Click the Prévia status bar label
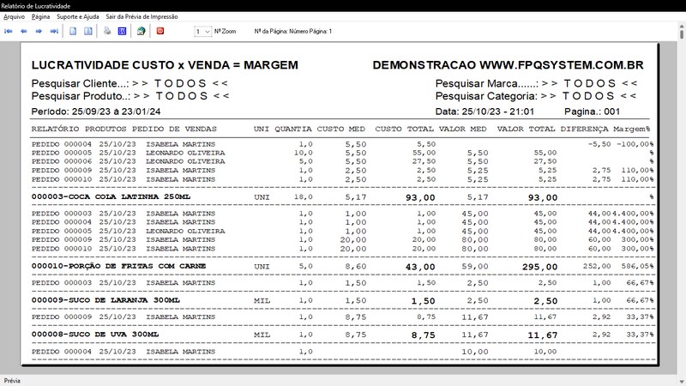 click(12, 381)
